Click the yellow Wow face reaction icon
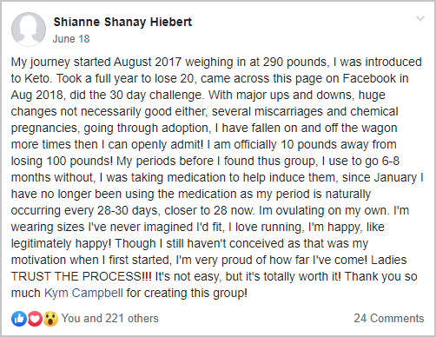 (x=50, y=319)
